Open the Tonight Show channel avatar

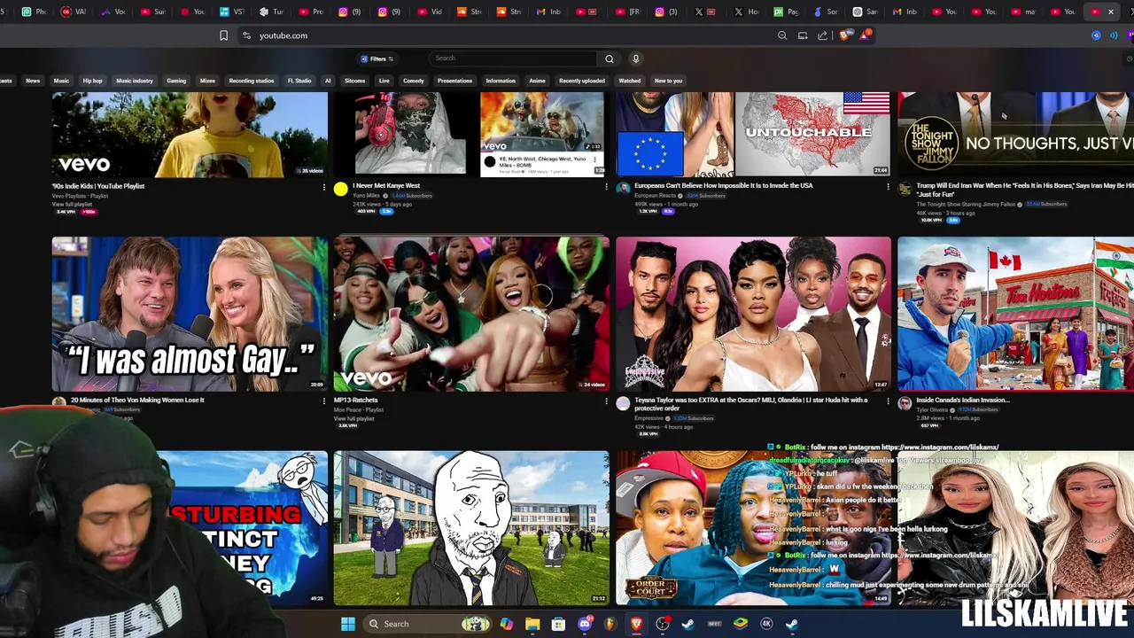(x=905, y=189)
